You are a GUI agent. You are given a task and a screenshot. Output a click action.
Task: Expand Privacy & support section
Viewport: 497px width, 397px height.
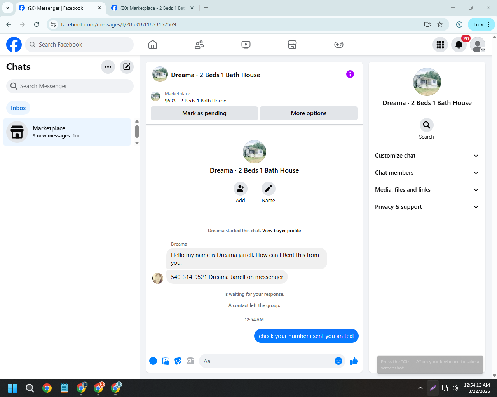(x=427, y=207)
